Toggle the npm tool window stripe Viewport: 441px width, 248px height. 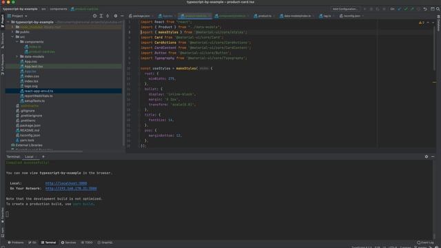[3, 232]
